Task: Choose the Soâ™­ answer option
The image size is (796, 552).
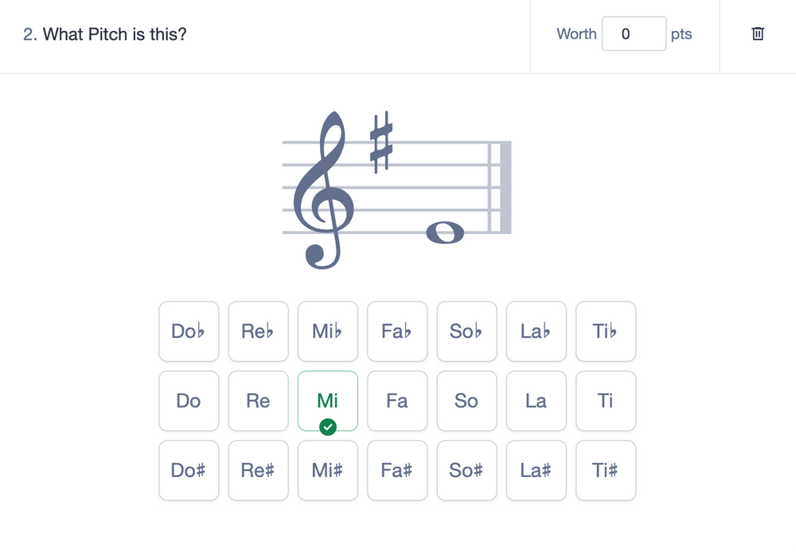Action: [x=466, y=331]
